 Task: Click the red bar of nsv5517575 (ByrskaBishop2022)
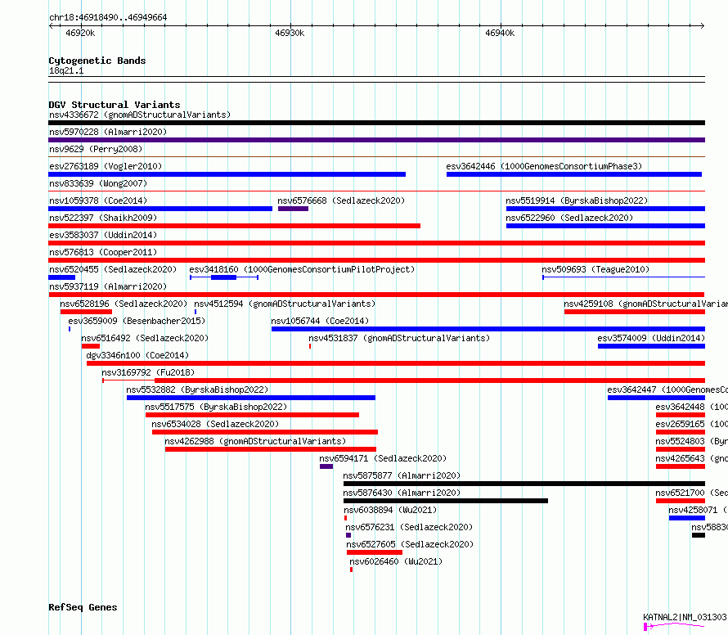[x=252, y=415]
